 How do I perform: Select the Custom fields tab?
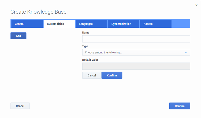point(59,24)
